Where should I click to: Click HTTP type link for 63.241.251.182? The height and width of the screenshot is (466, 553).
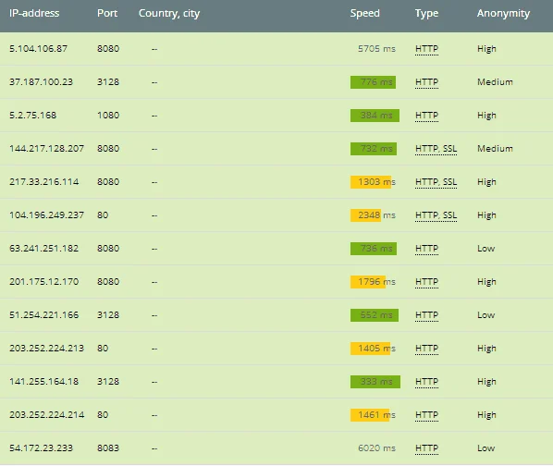pyautogui.click(x=426, y=249)
